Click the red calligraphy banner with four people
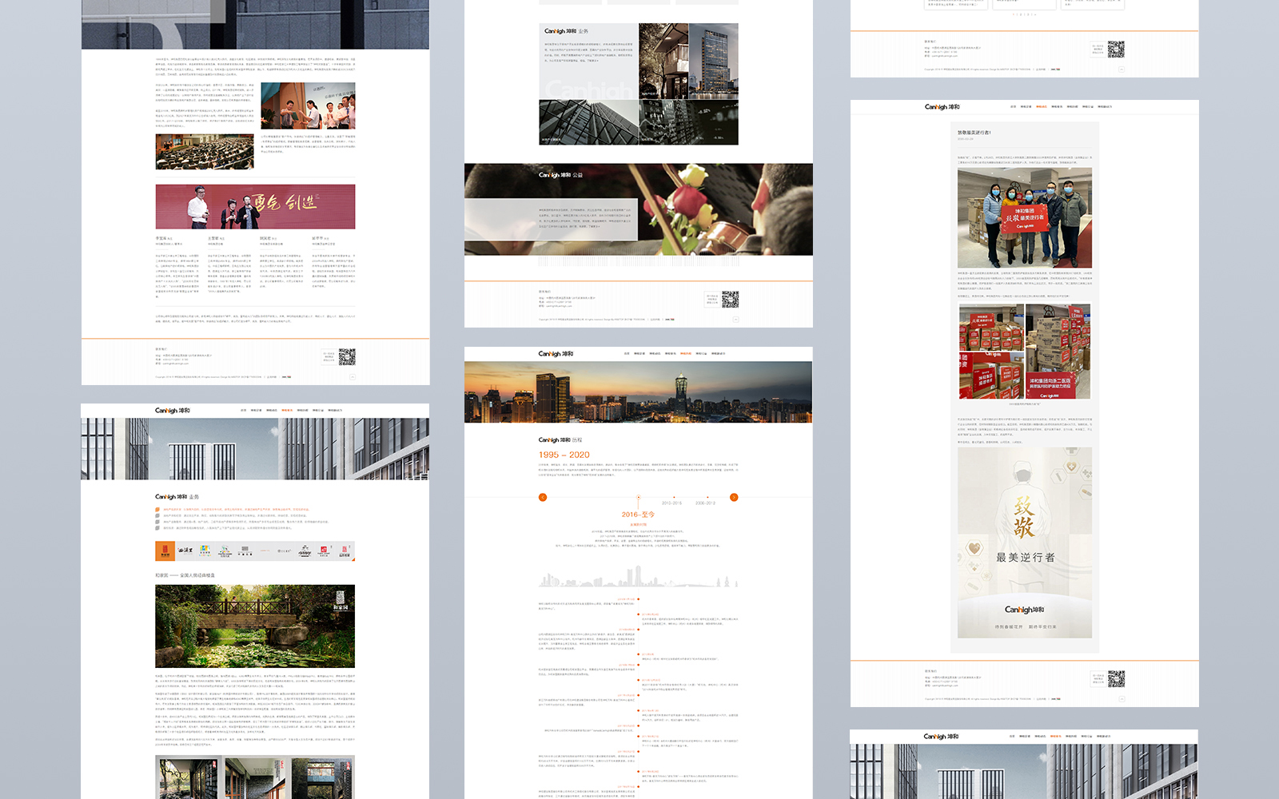Viewport: 1279px width, 799px height. pos(255,207)
